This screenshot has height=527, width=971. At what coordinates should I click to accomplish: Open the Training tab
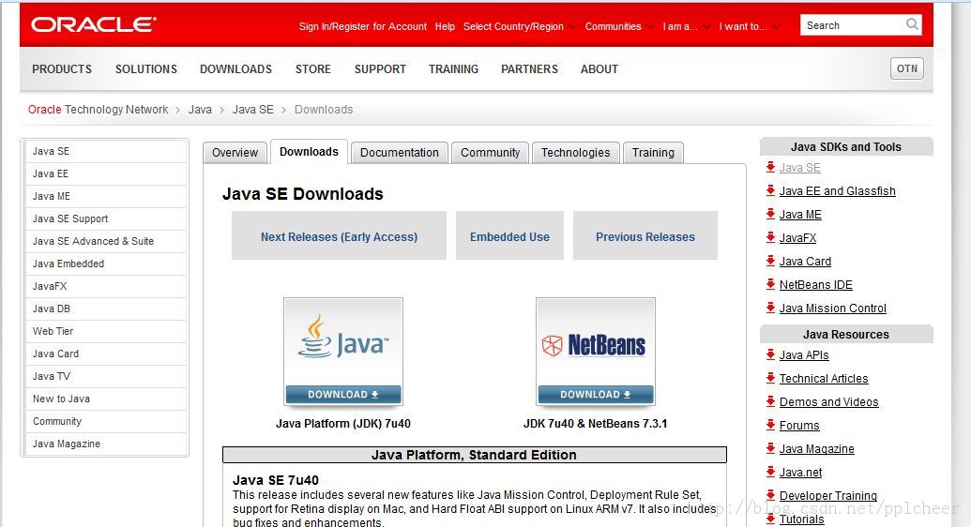click(x=653, y=152)
